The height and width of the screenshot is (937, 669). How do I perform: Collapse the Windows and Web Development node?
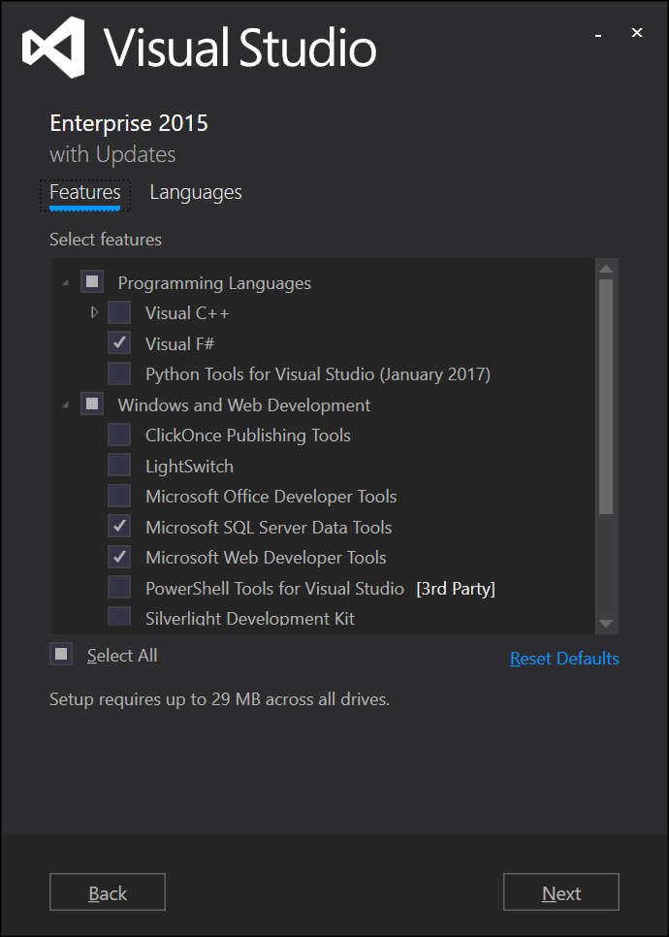point(66,404)
